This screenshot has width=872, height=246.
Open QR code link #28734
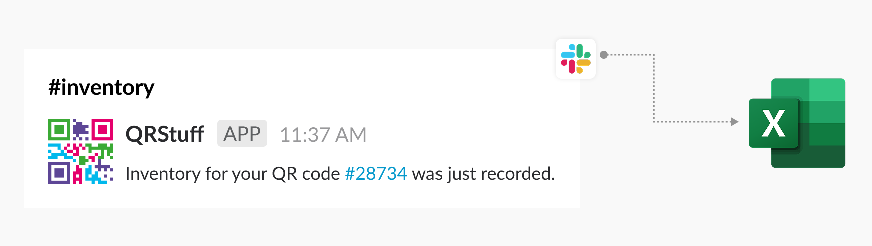376,173
